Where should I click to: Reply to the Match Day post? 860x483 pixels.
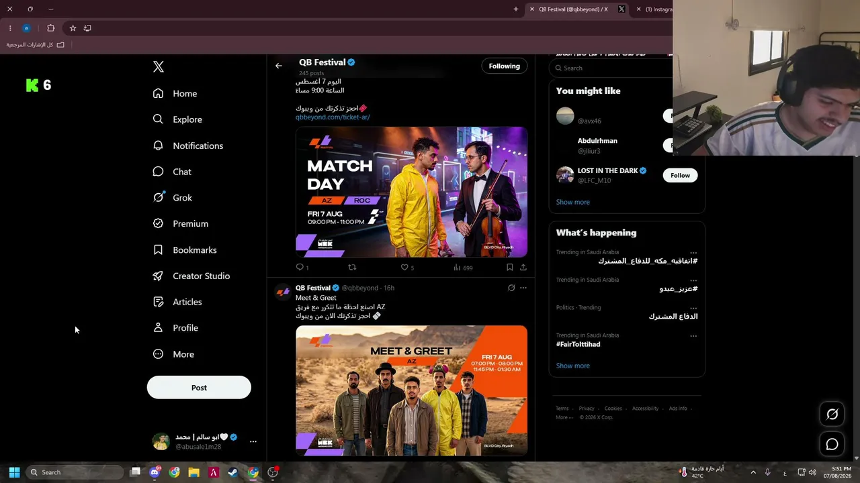pos(300,267)
